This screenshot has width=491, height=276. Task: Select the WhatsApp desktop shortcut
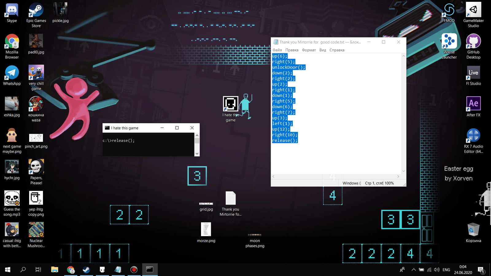(x=12, y=75)
